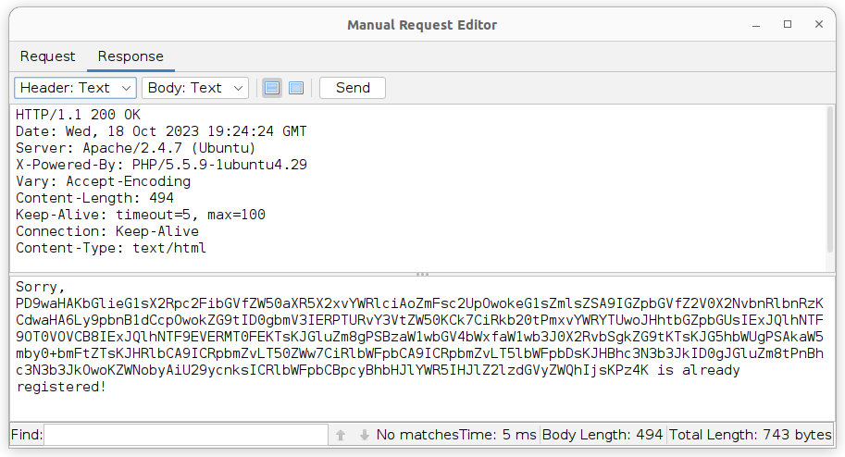Click the base64 text in the response body

416,337
